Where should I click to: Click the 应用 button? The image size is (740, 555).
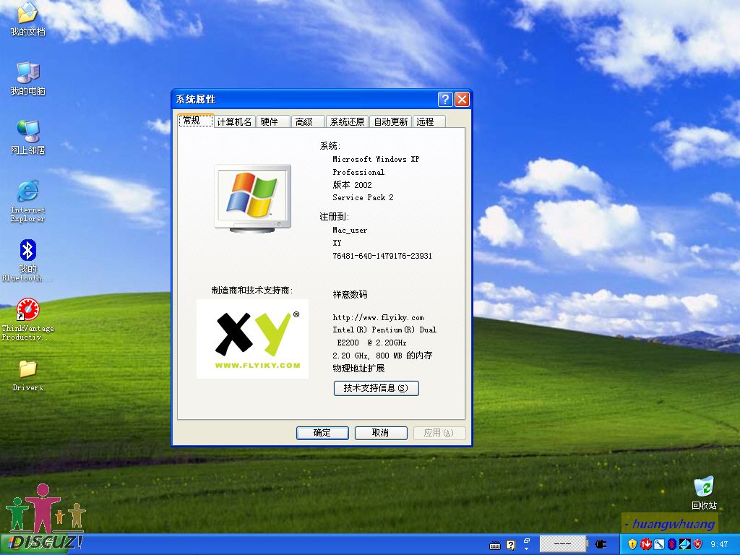click(439, 433)
